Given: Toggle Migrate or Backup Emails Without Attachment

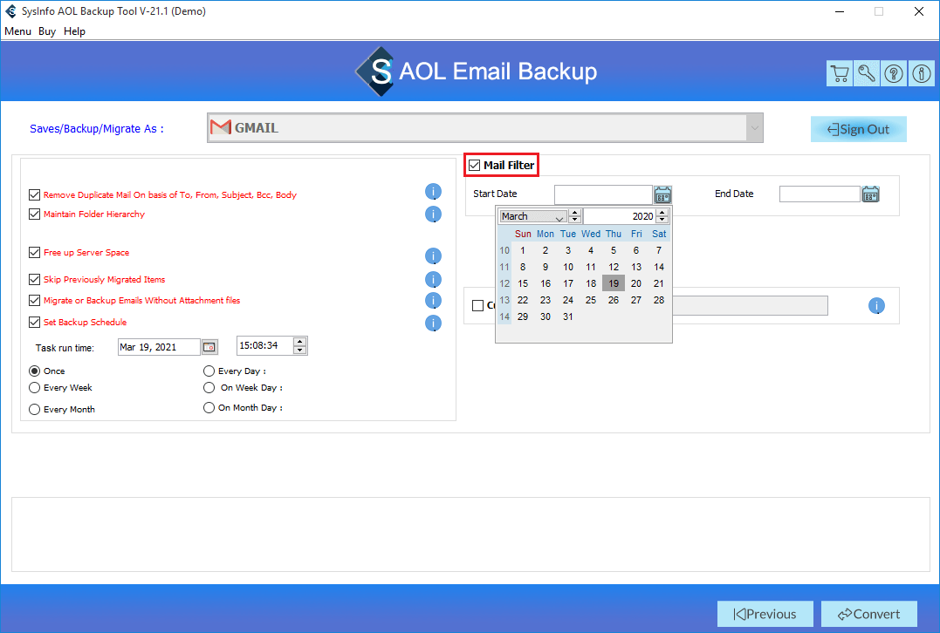Looking at the screenshot, I should pos(34,300).
